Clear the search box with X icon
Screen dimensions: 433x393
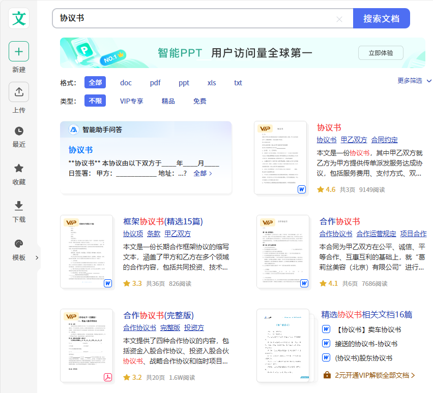point(339,19)
